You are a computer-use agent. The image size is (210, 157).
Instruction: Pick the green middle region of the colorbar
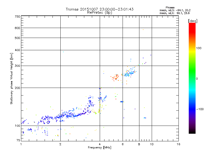pyautogui.click(x=192, y=72)
